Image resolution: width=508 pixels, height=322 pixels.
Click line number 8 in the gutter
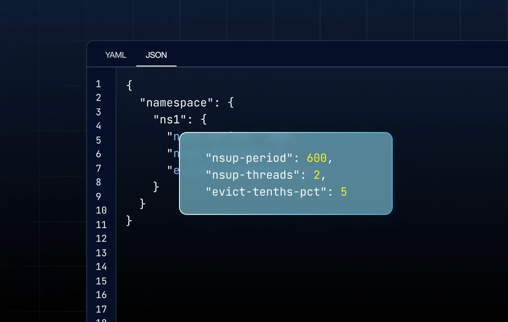pyautogui.click(x=98, y=182)
